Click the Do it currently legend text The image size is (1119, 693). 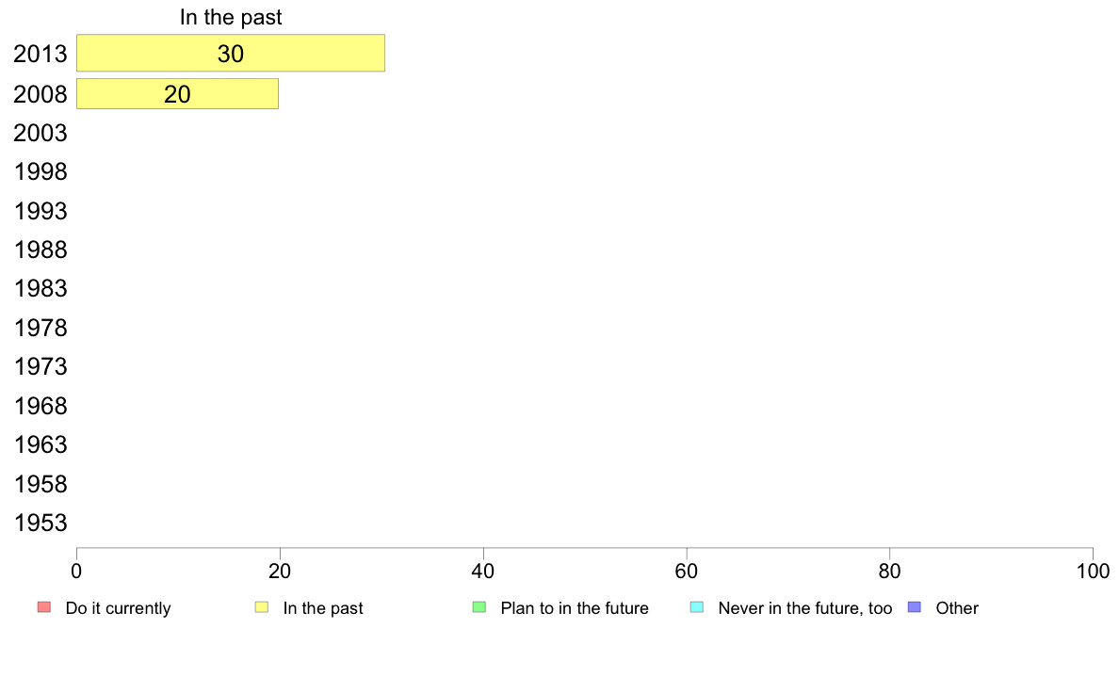point(118,608)
